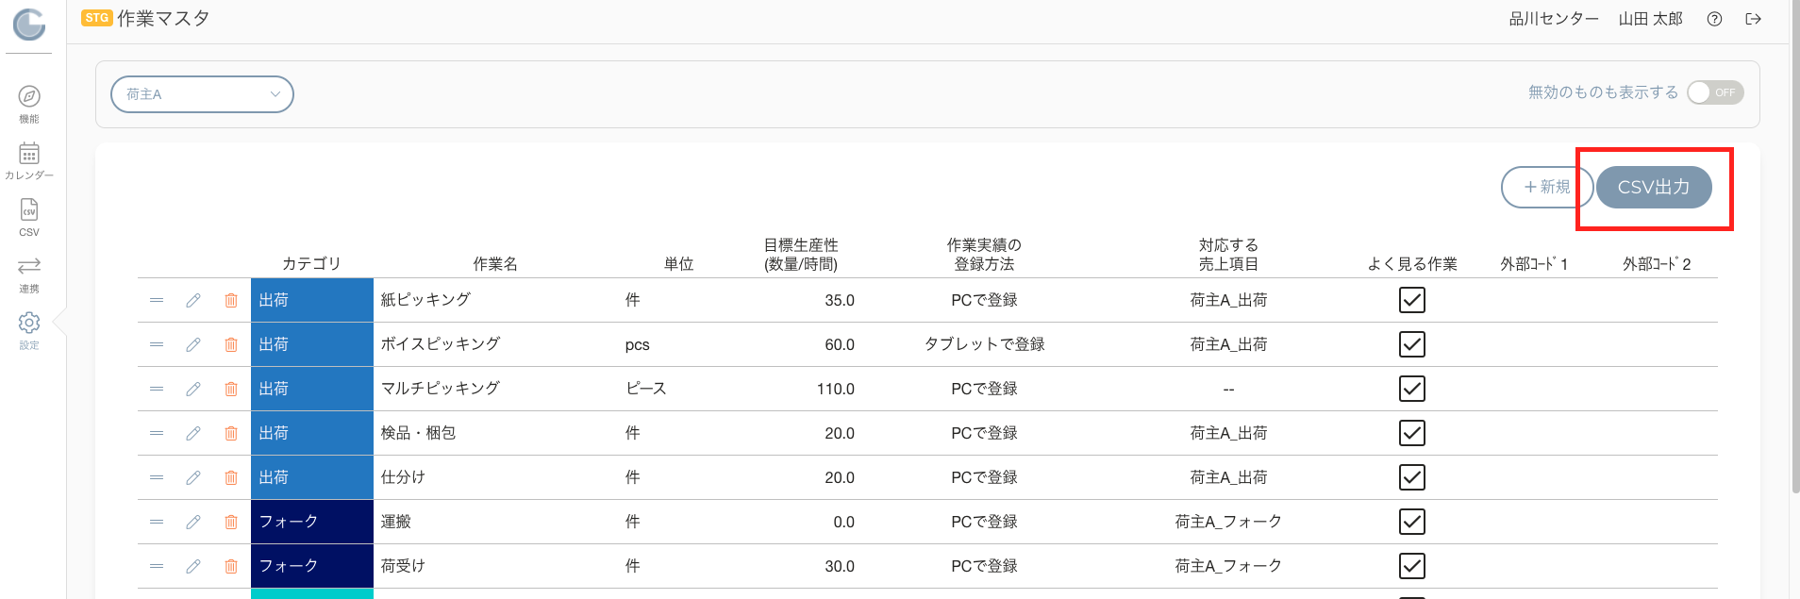Click the 作業実績の登録方法 column header
The height and width of the screenshot is (599, 1800).
[x=984, y=255]
